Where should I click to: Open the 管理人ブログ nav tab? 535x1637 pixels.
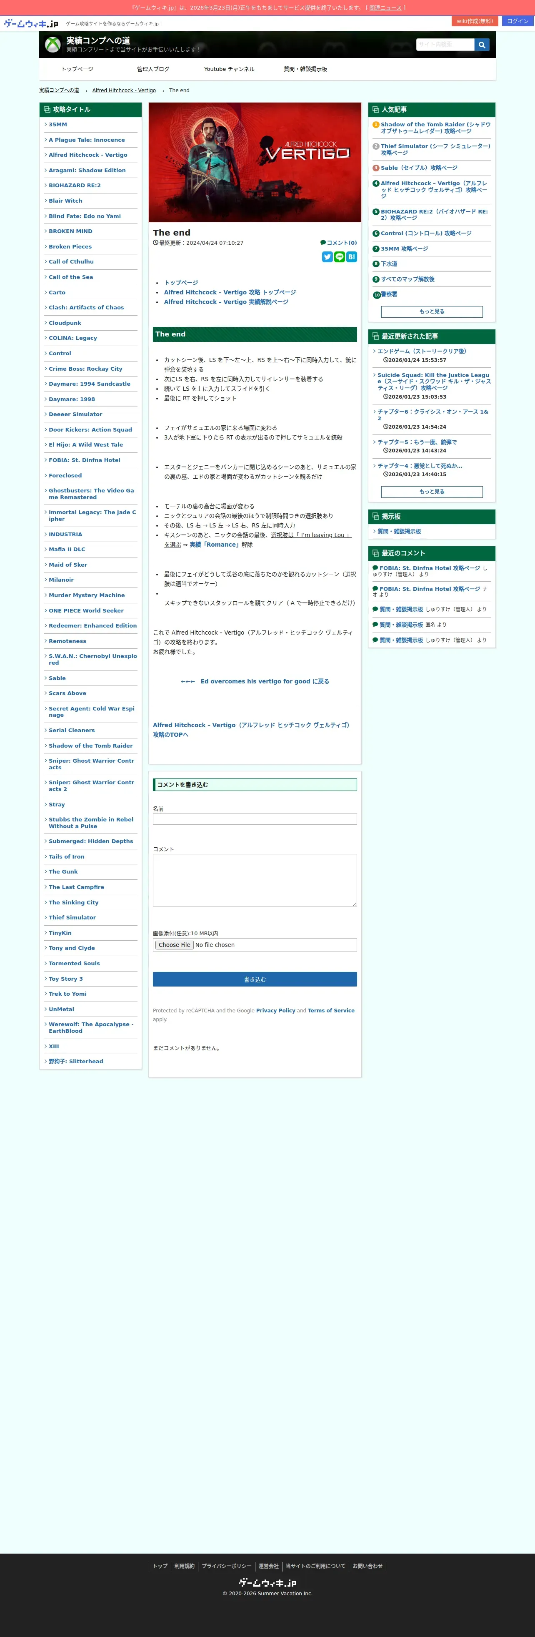(153, 69)
